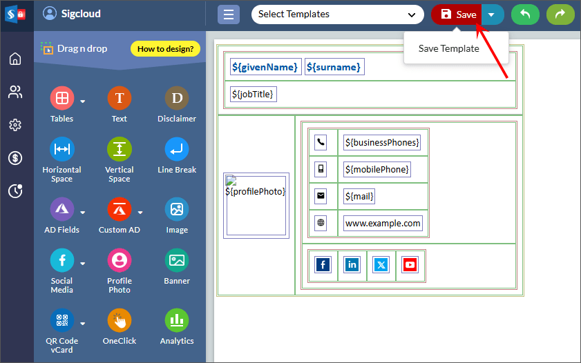Pick the Banner element icon
This screenshot has height=363, width=581.
177,261
